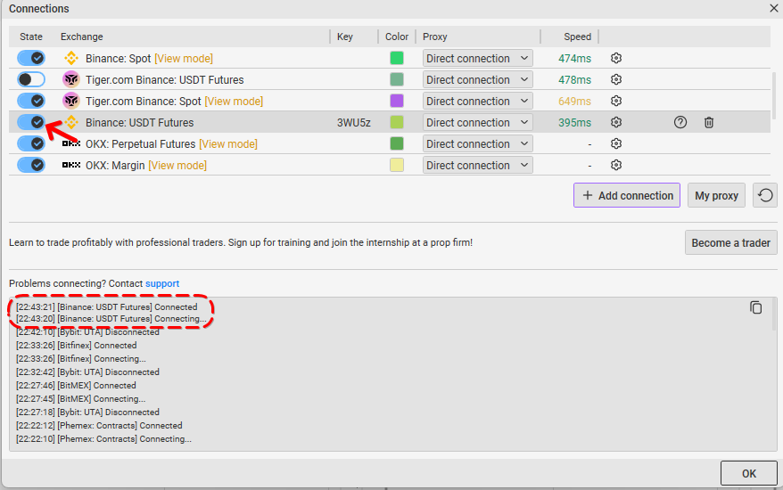This screenshot has width=783, height=490.
Task: Change color swatch for Binance: USDT Futures
Action: tap(397, 123)
